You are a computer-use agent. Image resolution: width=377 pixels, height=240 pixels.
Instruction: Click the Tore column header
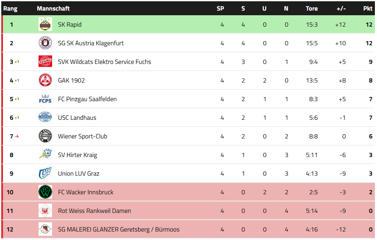[x=312, y=8]
